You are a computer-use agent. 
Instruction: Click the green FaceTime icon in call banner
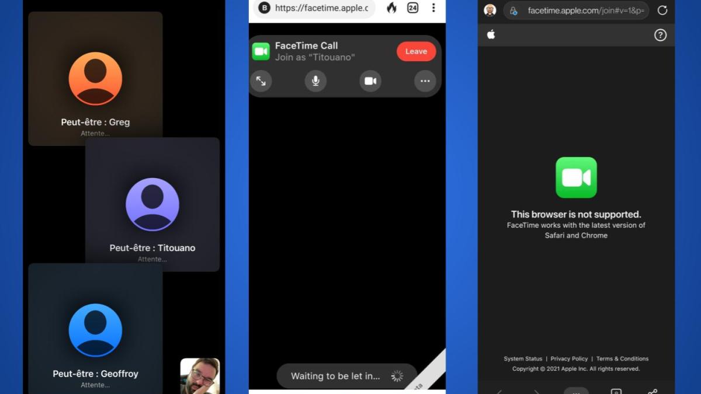click(x=261, y=51)
